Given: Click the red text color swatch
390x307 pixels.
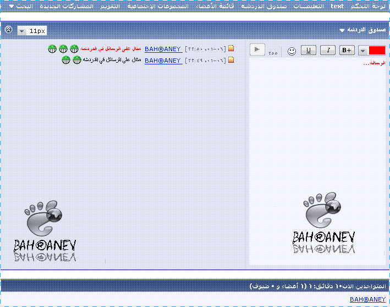Looking at the screenshot, I should (377, 50).
